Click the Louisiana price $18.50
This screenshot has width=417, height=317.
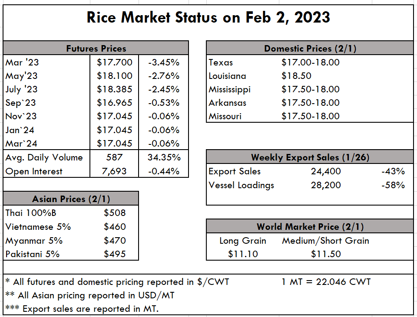[296, 76]
